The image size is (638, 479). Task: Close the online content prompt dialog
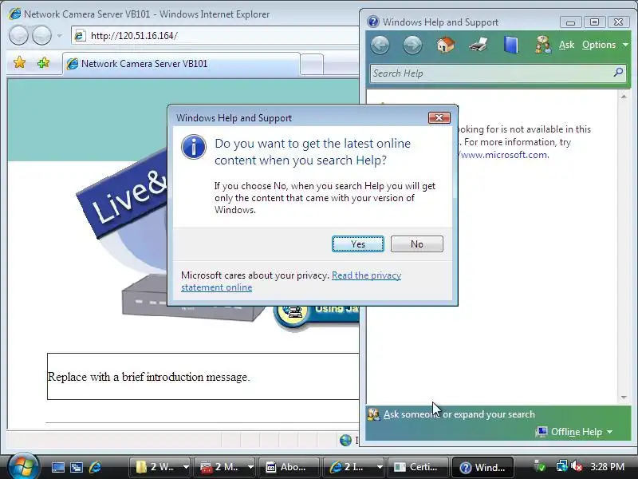439,117
